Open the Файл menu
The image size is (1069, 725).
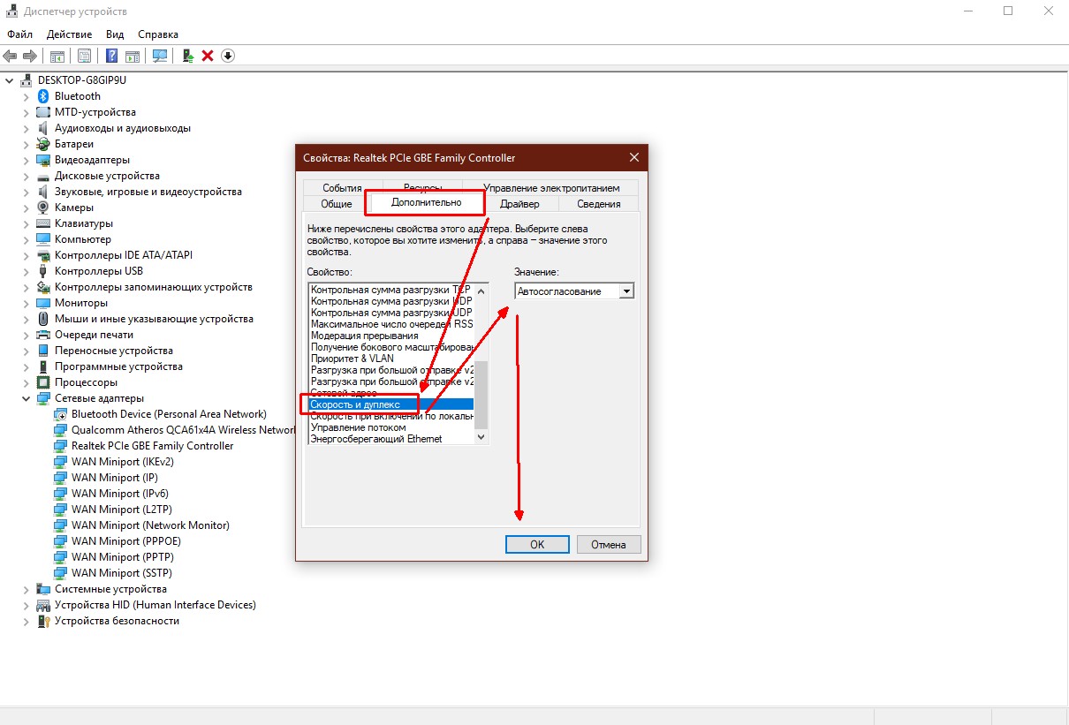[x=19, y=34]
